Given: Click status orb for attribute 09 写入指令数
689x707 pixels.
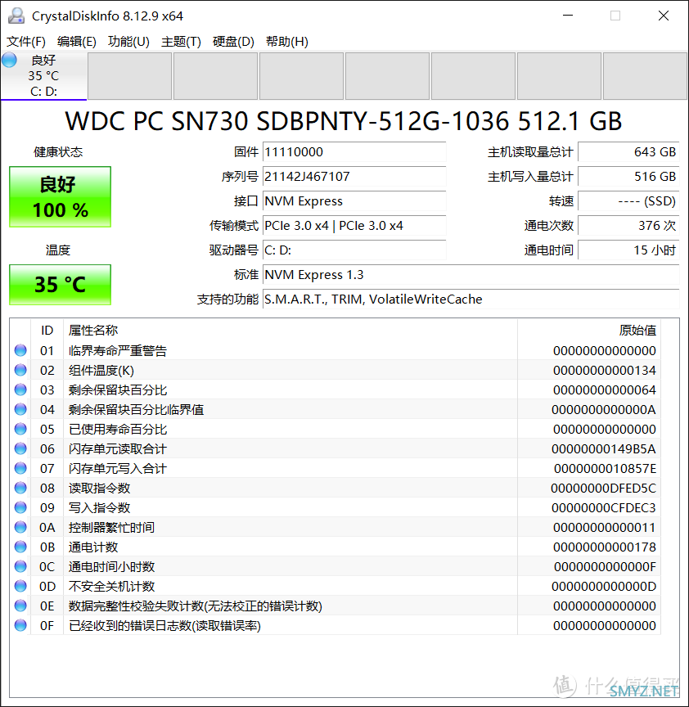Looking at the screenshot, I should click(20, 507).
